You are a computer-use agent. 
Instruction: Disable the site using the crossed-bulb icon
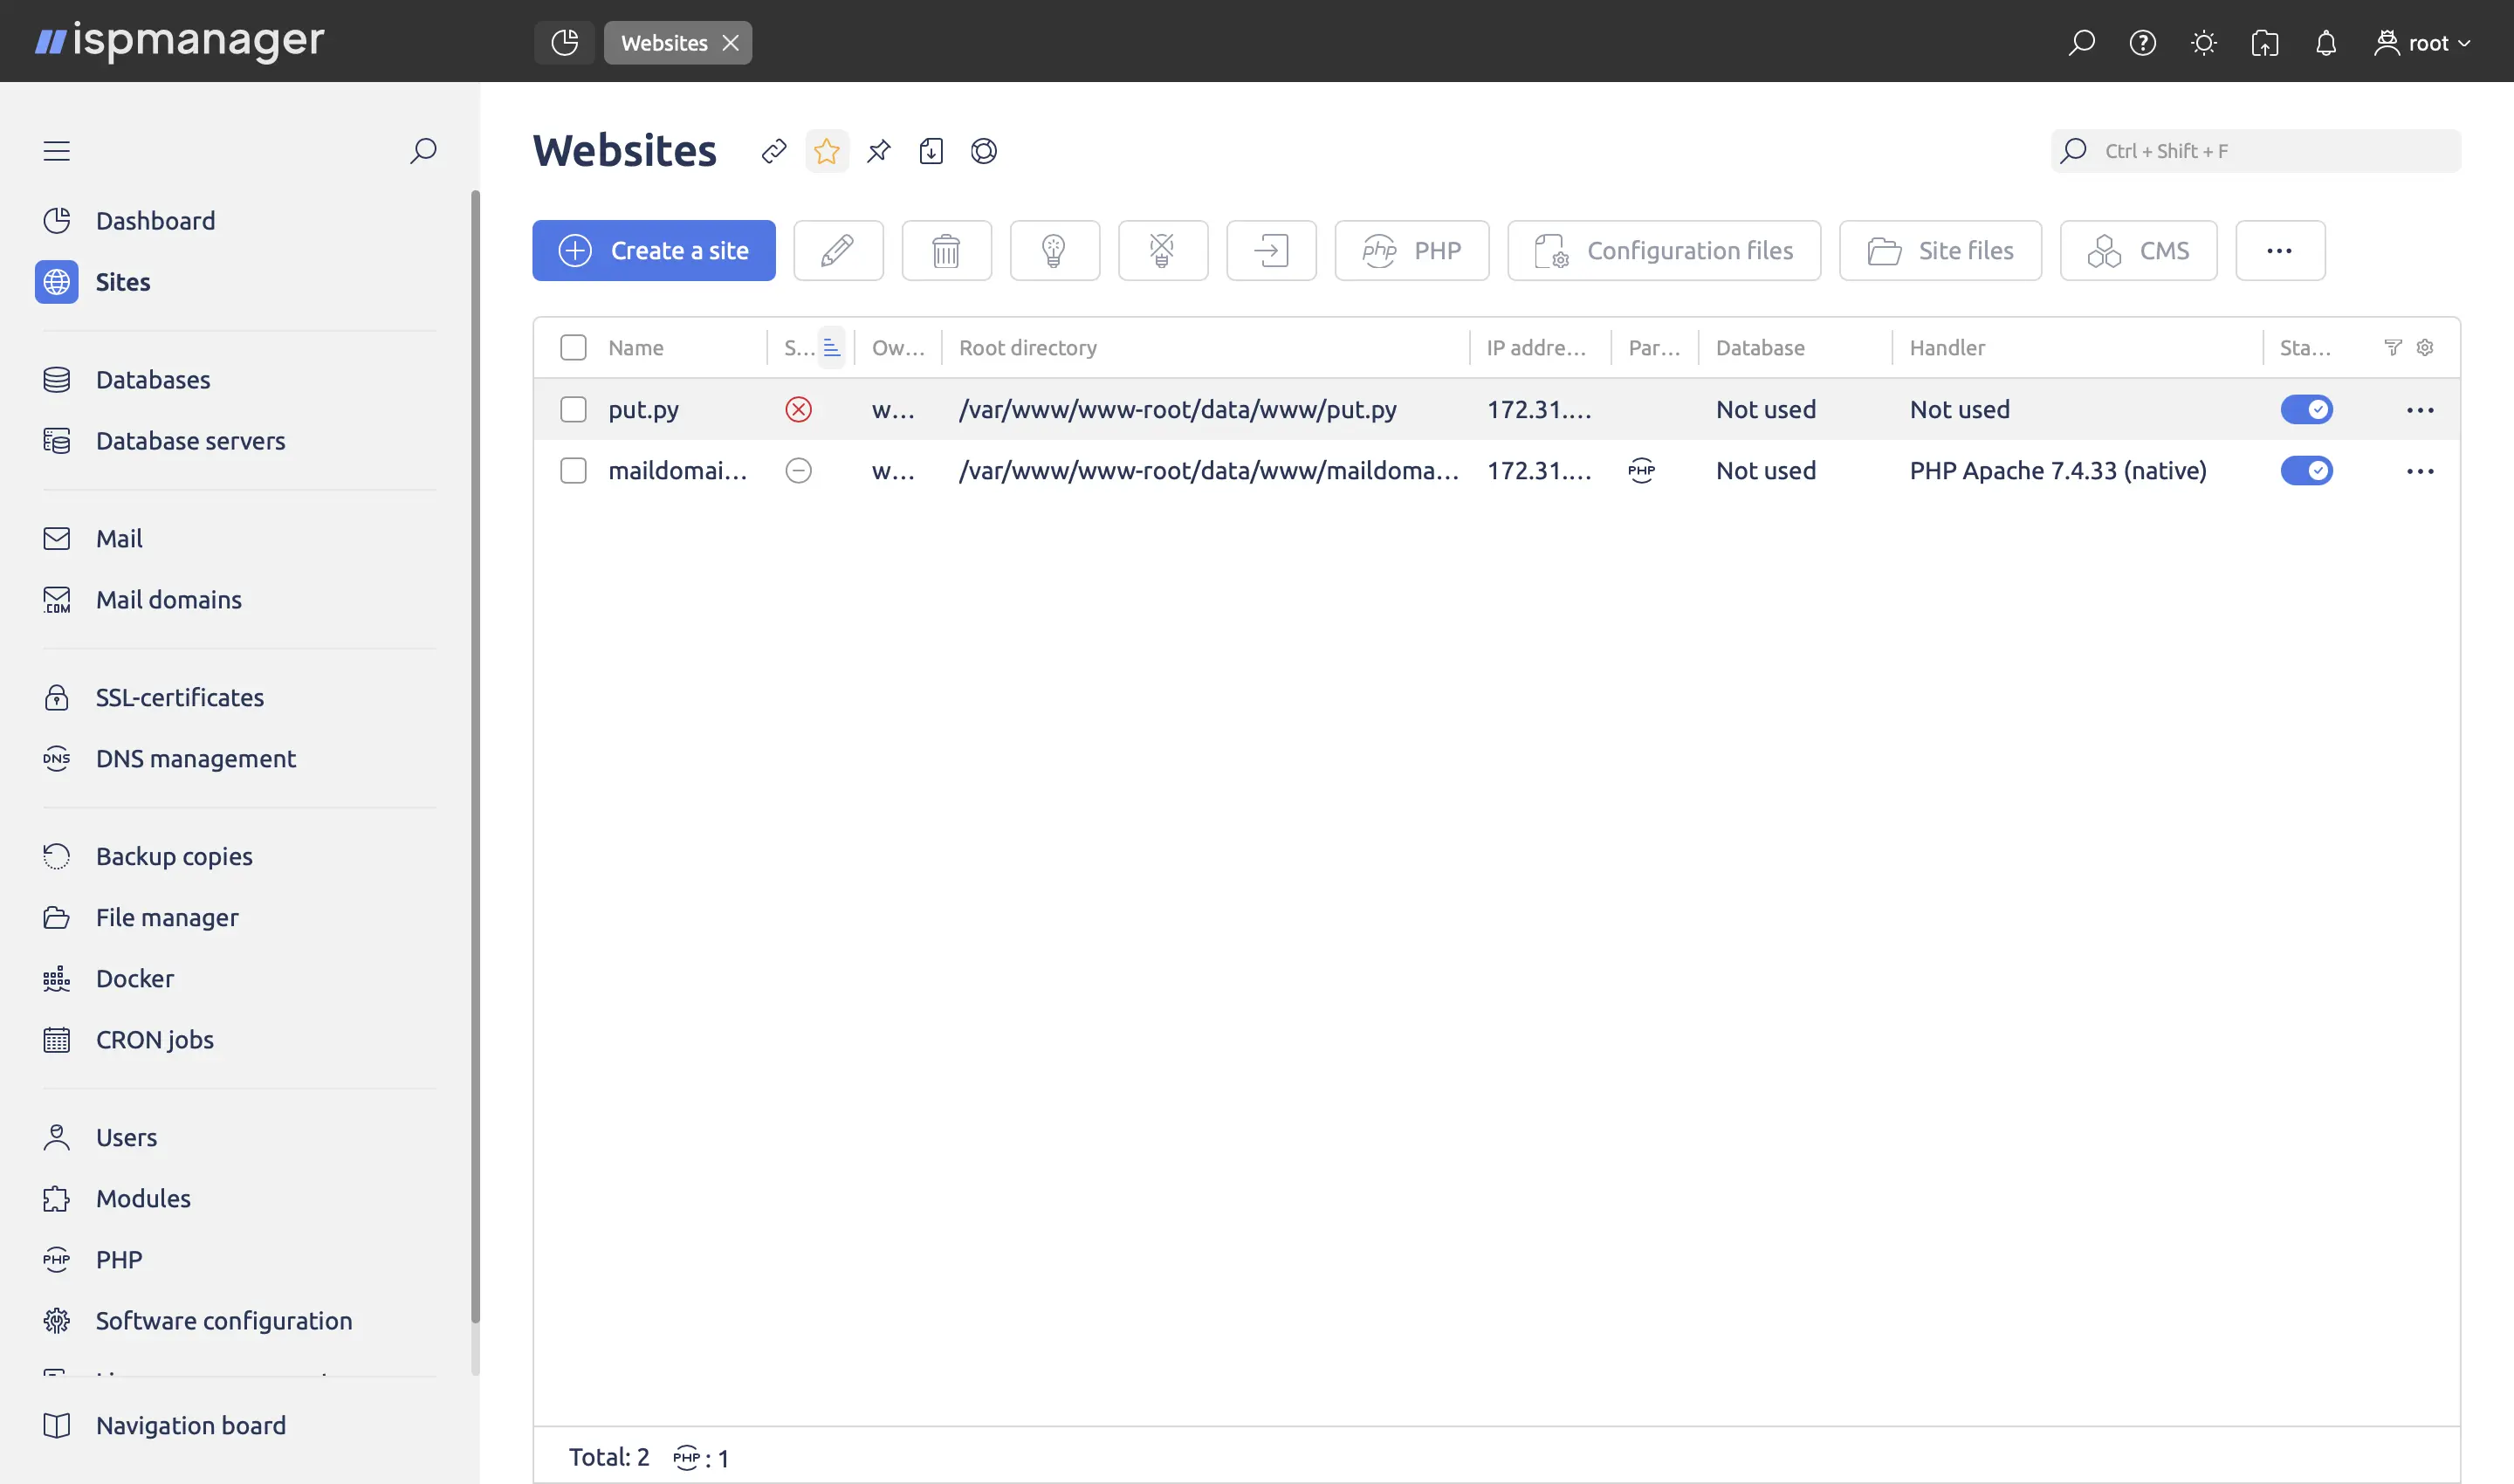click(1162, 250)
